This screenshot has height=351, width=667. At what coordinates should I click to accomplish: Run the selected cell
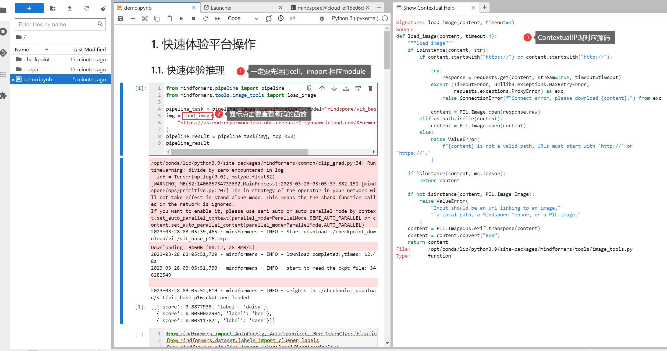point(181,19)
